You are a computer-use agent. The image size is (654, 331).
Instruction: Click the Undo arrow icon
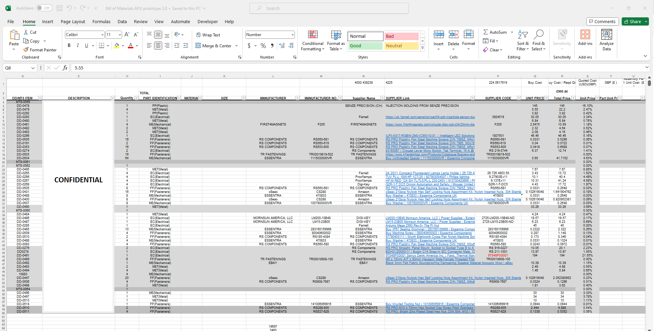69,8
